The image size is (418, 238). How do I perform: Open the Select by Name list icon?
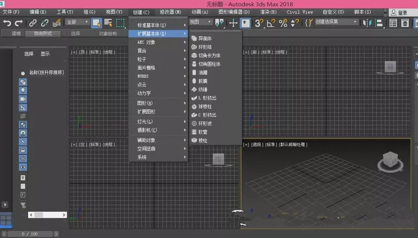click(x=108, y=23)
